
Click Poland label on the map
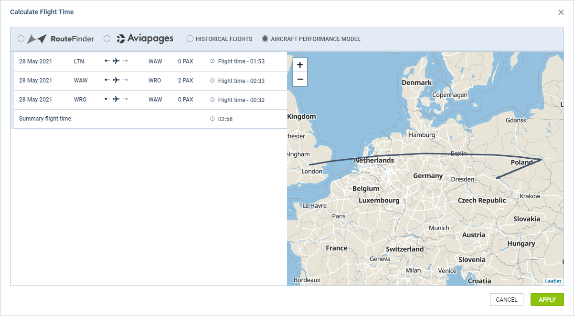(521, 162)
